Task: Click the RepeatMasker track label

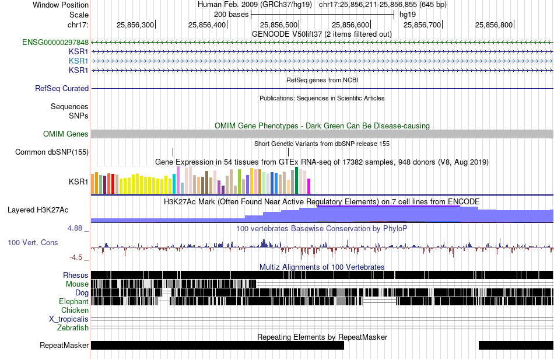Action: point(64,345)
